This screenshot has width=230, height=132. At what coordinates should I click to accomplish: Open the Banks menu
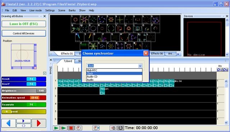tap(72, 10)
